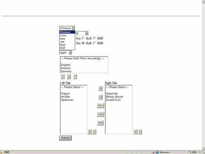
Task: Click the "<*>" select-all button
Action: pos(100,123)
